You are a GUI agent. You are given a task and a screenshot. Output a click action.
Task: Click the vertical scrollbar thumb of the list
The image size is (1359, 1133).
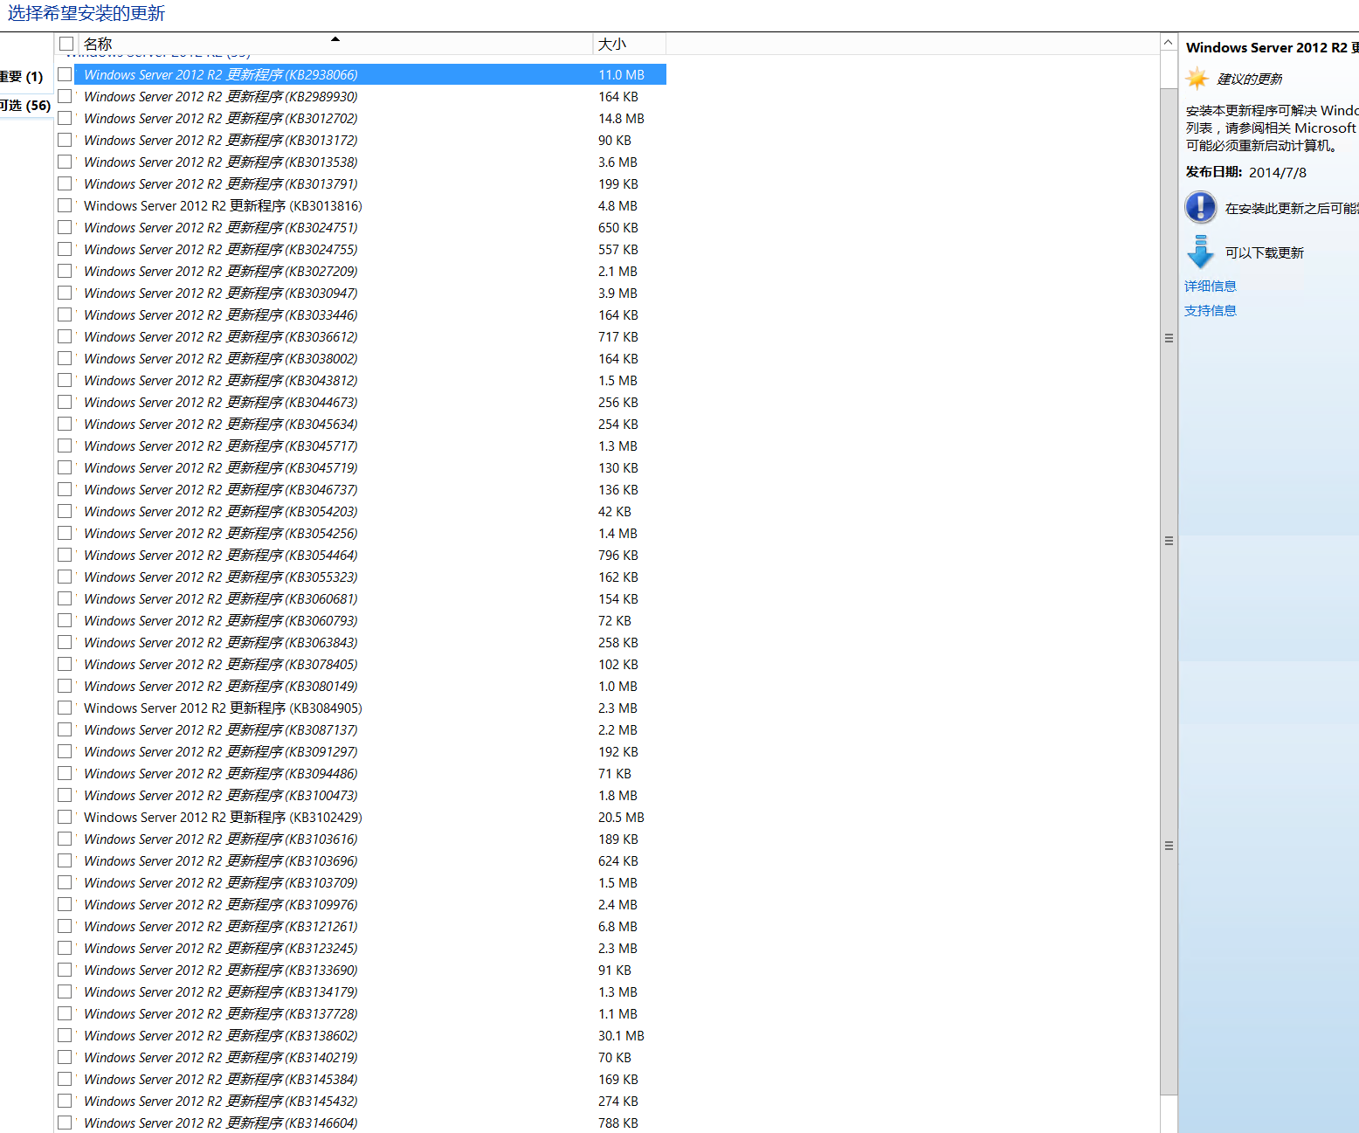(1169, 591)
